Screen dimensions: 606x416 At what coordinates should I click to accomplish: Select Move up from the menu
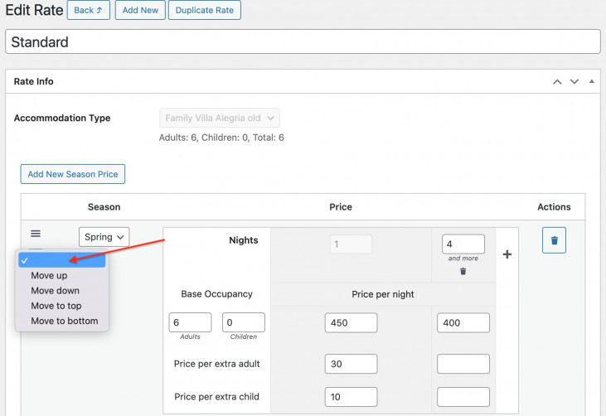pos(49,275)
